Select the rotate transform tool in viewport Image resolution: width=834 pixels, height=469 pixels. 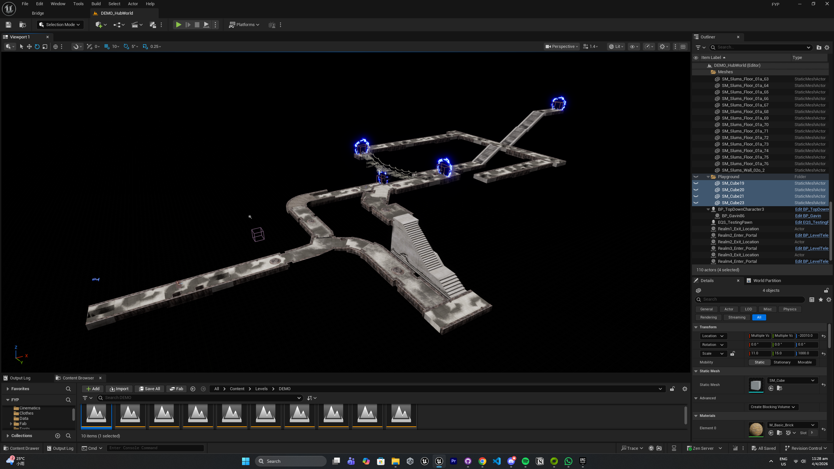coord(37,47)
